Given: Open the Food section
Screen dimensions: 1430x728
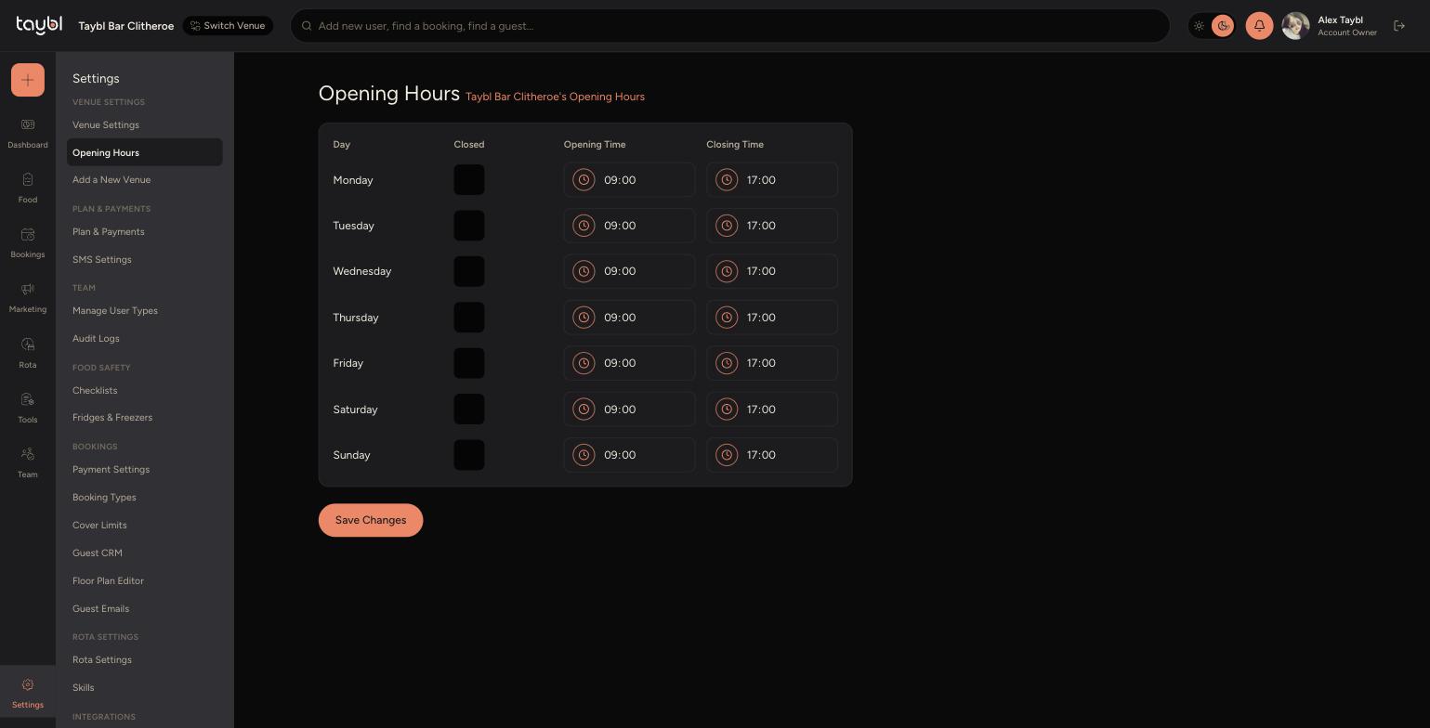Looking at the screenshot, I should (28, 188).
